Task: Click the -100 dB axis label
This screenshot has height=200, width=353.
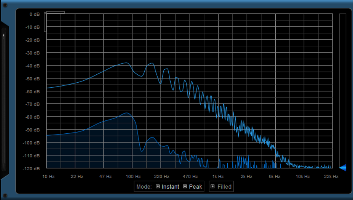Action: tap(31, 143)
